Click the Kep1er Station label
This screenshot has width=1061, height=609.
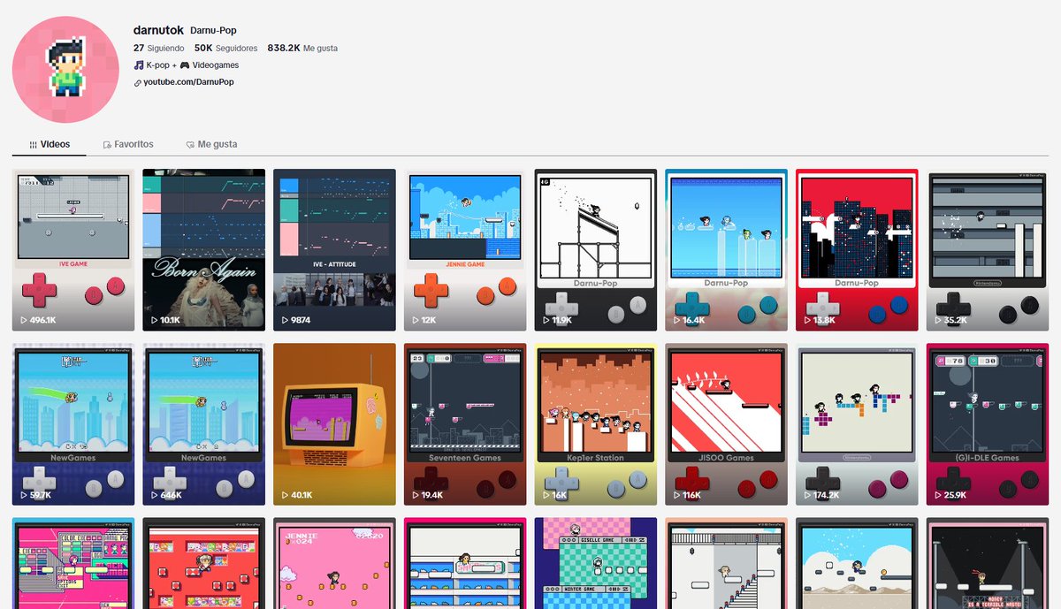(x=596, y=458)
